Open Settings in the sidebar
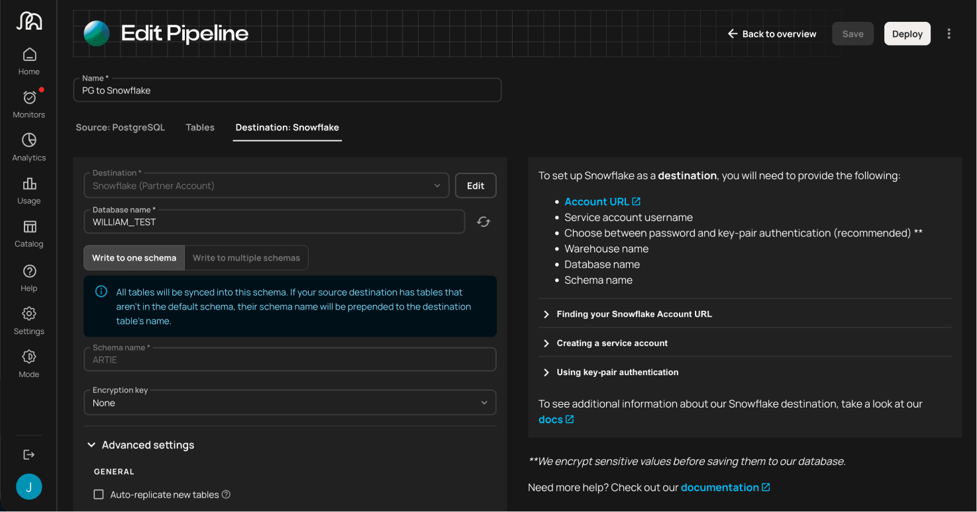This screenshot has width=977, height=512. point(29,321)
